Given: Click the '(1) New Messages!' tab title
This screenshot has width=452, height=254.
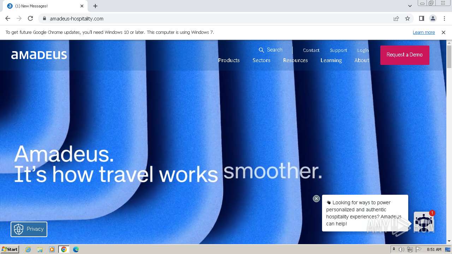Looking at the screenshot, I should coord(31,6).
